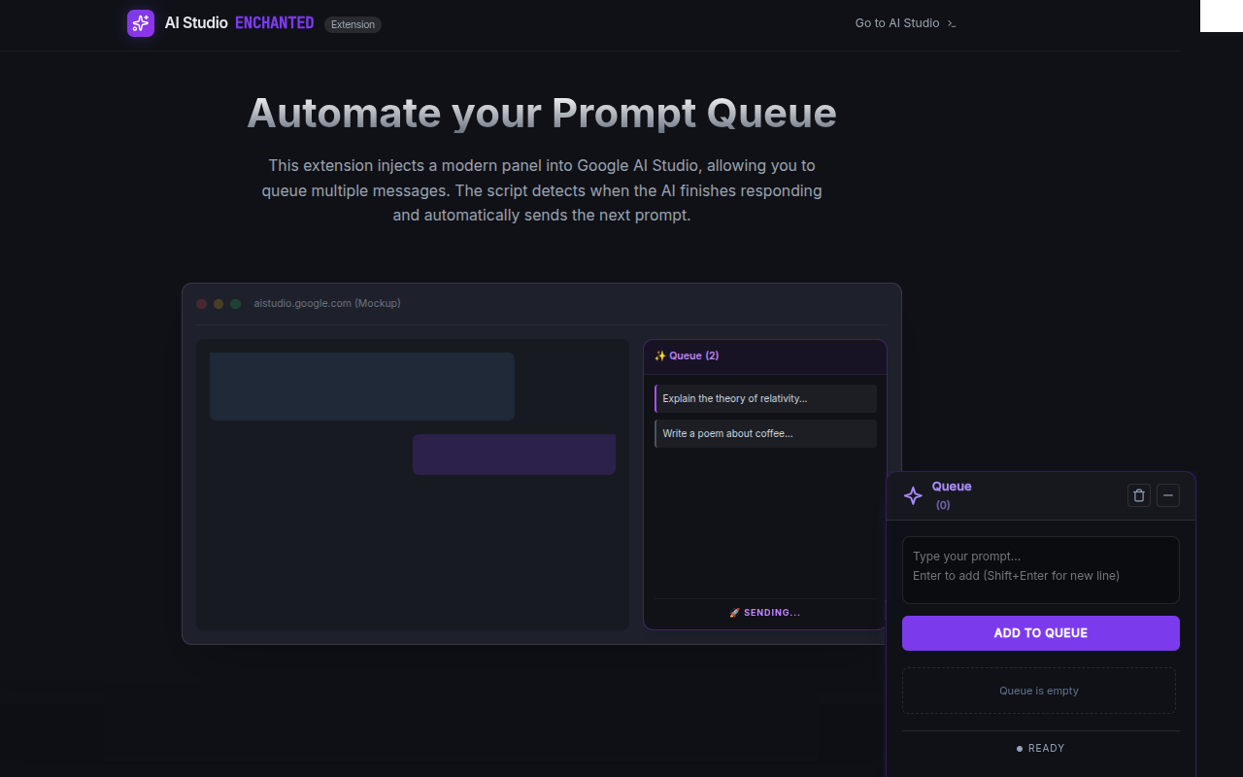Click the red window dot in mockup
This screenshot has height=777, width=1243.
click(x=202, y=304)
